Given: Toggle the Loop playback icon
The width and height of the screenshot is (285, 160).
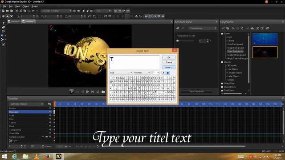Looking at the screenshot, I should point(103,92).
